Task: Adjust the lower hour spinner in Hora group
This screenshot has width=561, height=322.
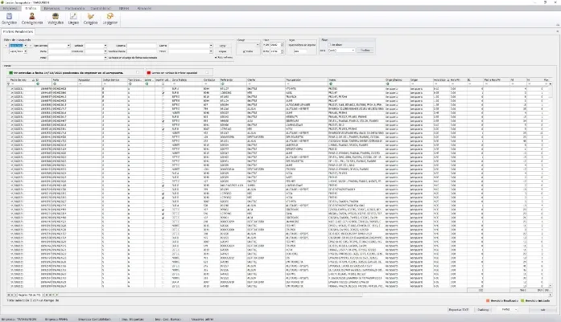Action: [x=282, y=51]
